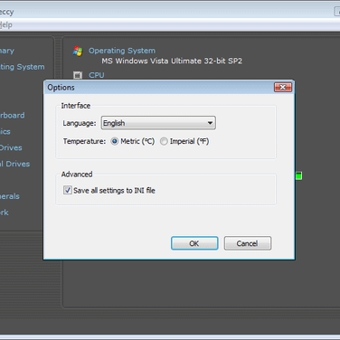
Task: Select the Imperial (°F) temperature radio button
Action: 164,141
